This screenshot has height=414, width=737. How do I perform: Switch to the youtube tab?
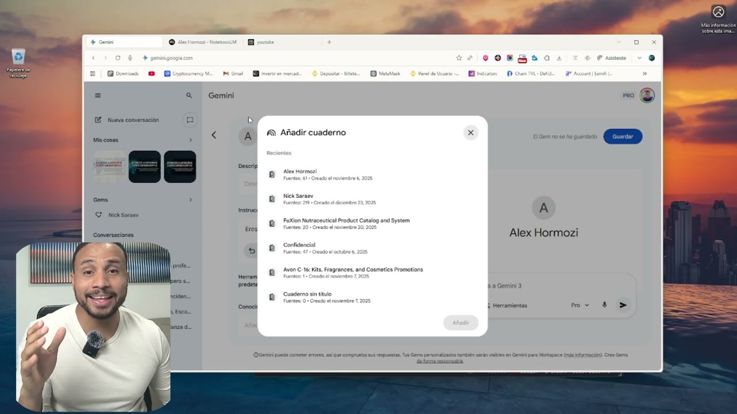tap(282, 42)
